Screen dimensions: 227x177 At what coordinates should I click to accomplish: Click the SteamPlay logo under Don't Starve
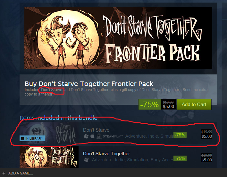pyautogui.click(x=113, y=136)
